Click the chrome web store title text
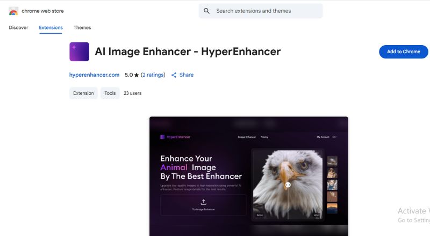430x236 pixels. [x=43, y=11]
